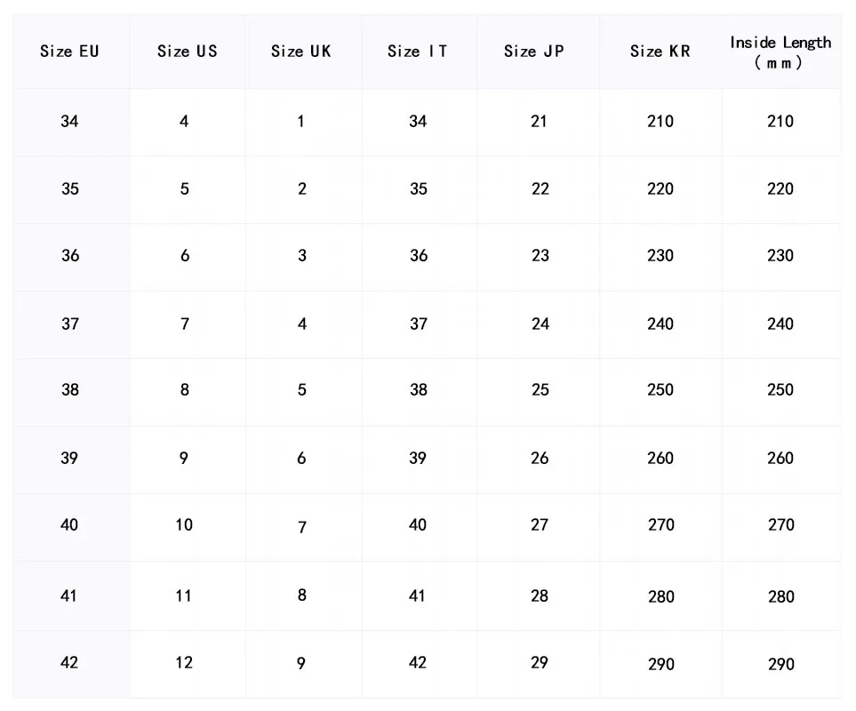Click UK size 9 cell
This screenshot has width=856, height=711.
(x=301, y=663)
